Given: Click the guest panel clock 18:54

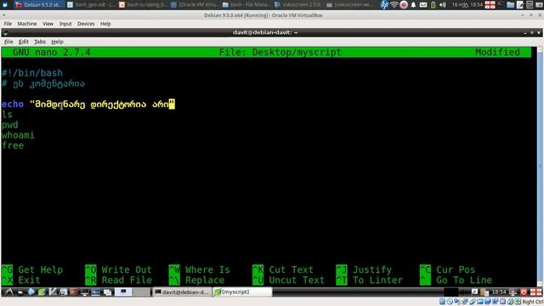Looking at the screenshot, I should point(499,292).
